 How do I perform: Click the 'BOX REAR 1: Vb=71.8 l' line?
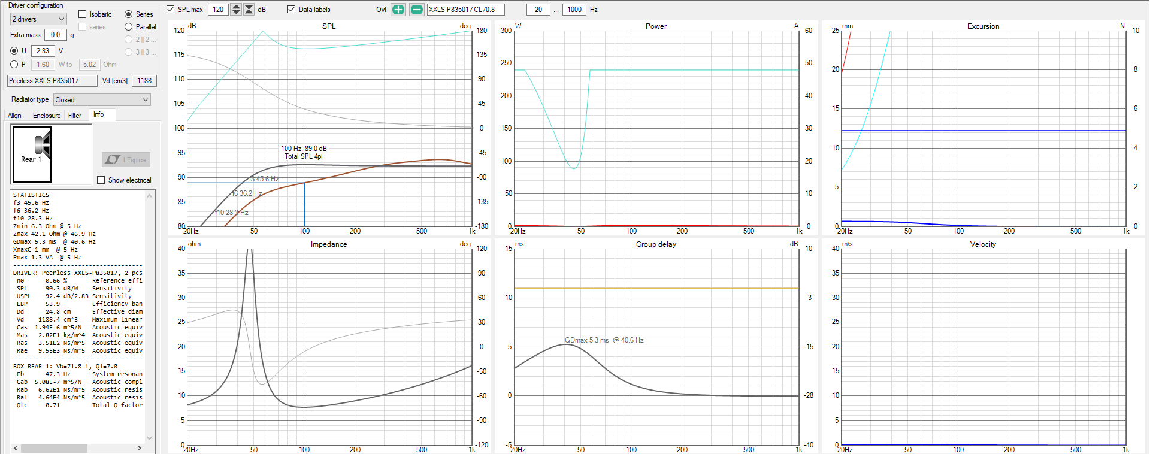coord(65,367)
